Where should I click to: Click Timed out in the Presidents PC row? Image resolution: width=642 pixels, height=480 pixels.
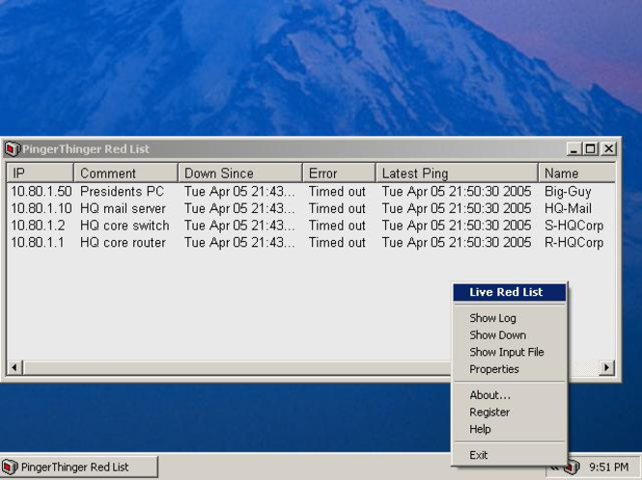pyautogui.click(x=337, y=192)
